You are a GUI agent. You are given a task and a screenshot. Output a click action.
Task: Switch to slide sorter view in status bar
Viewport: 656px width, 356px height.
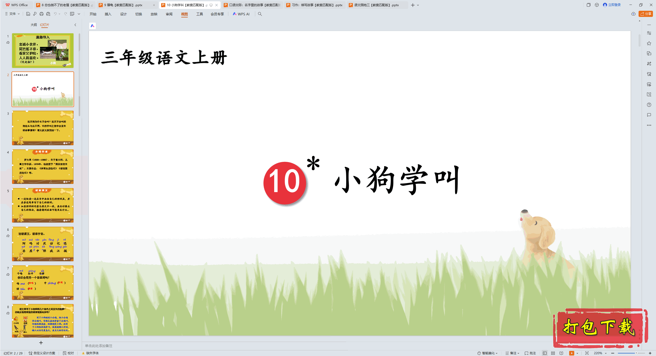553,353
